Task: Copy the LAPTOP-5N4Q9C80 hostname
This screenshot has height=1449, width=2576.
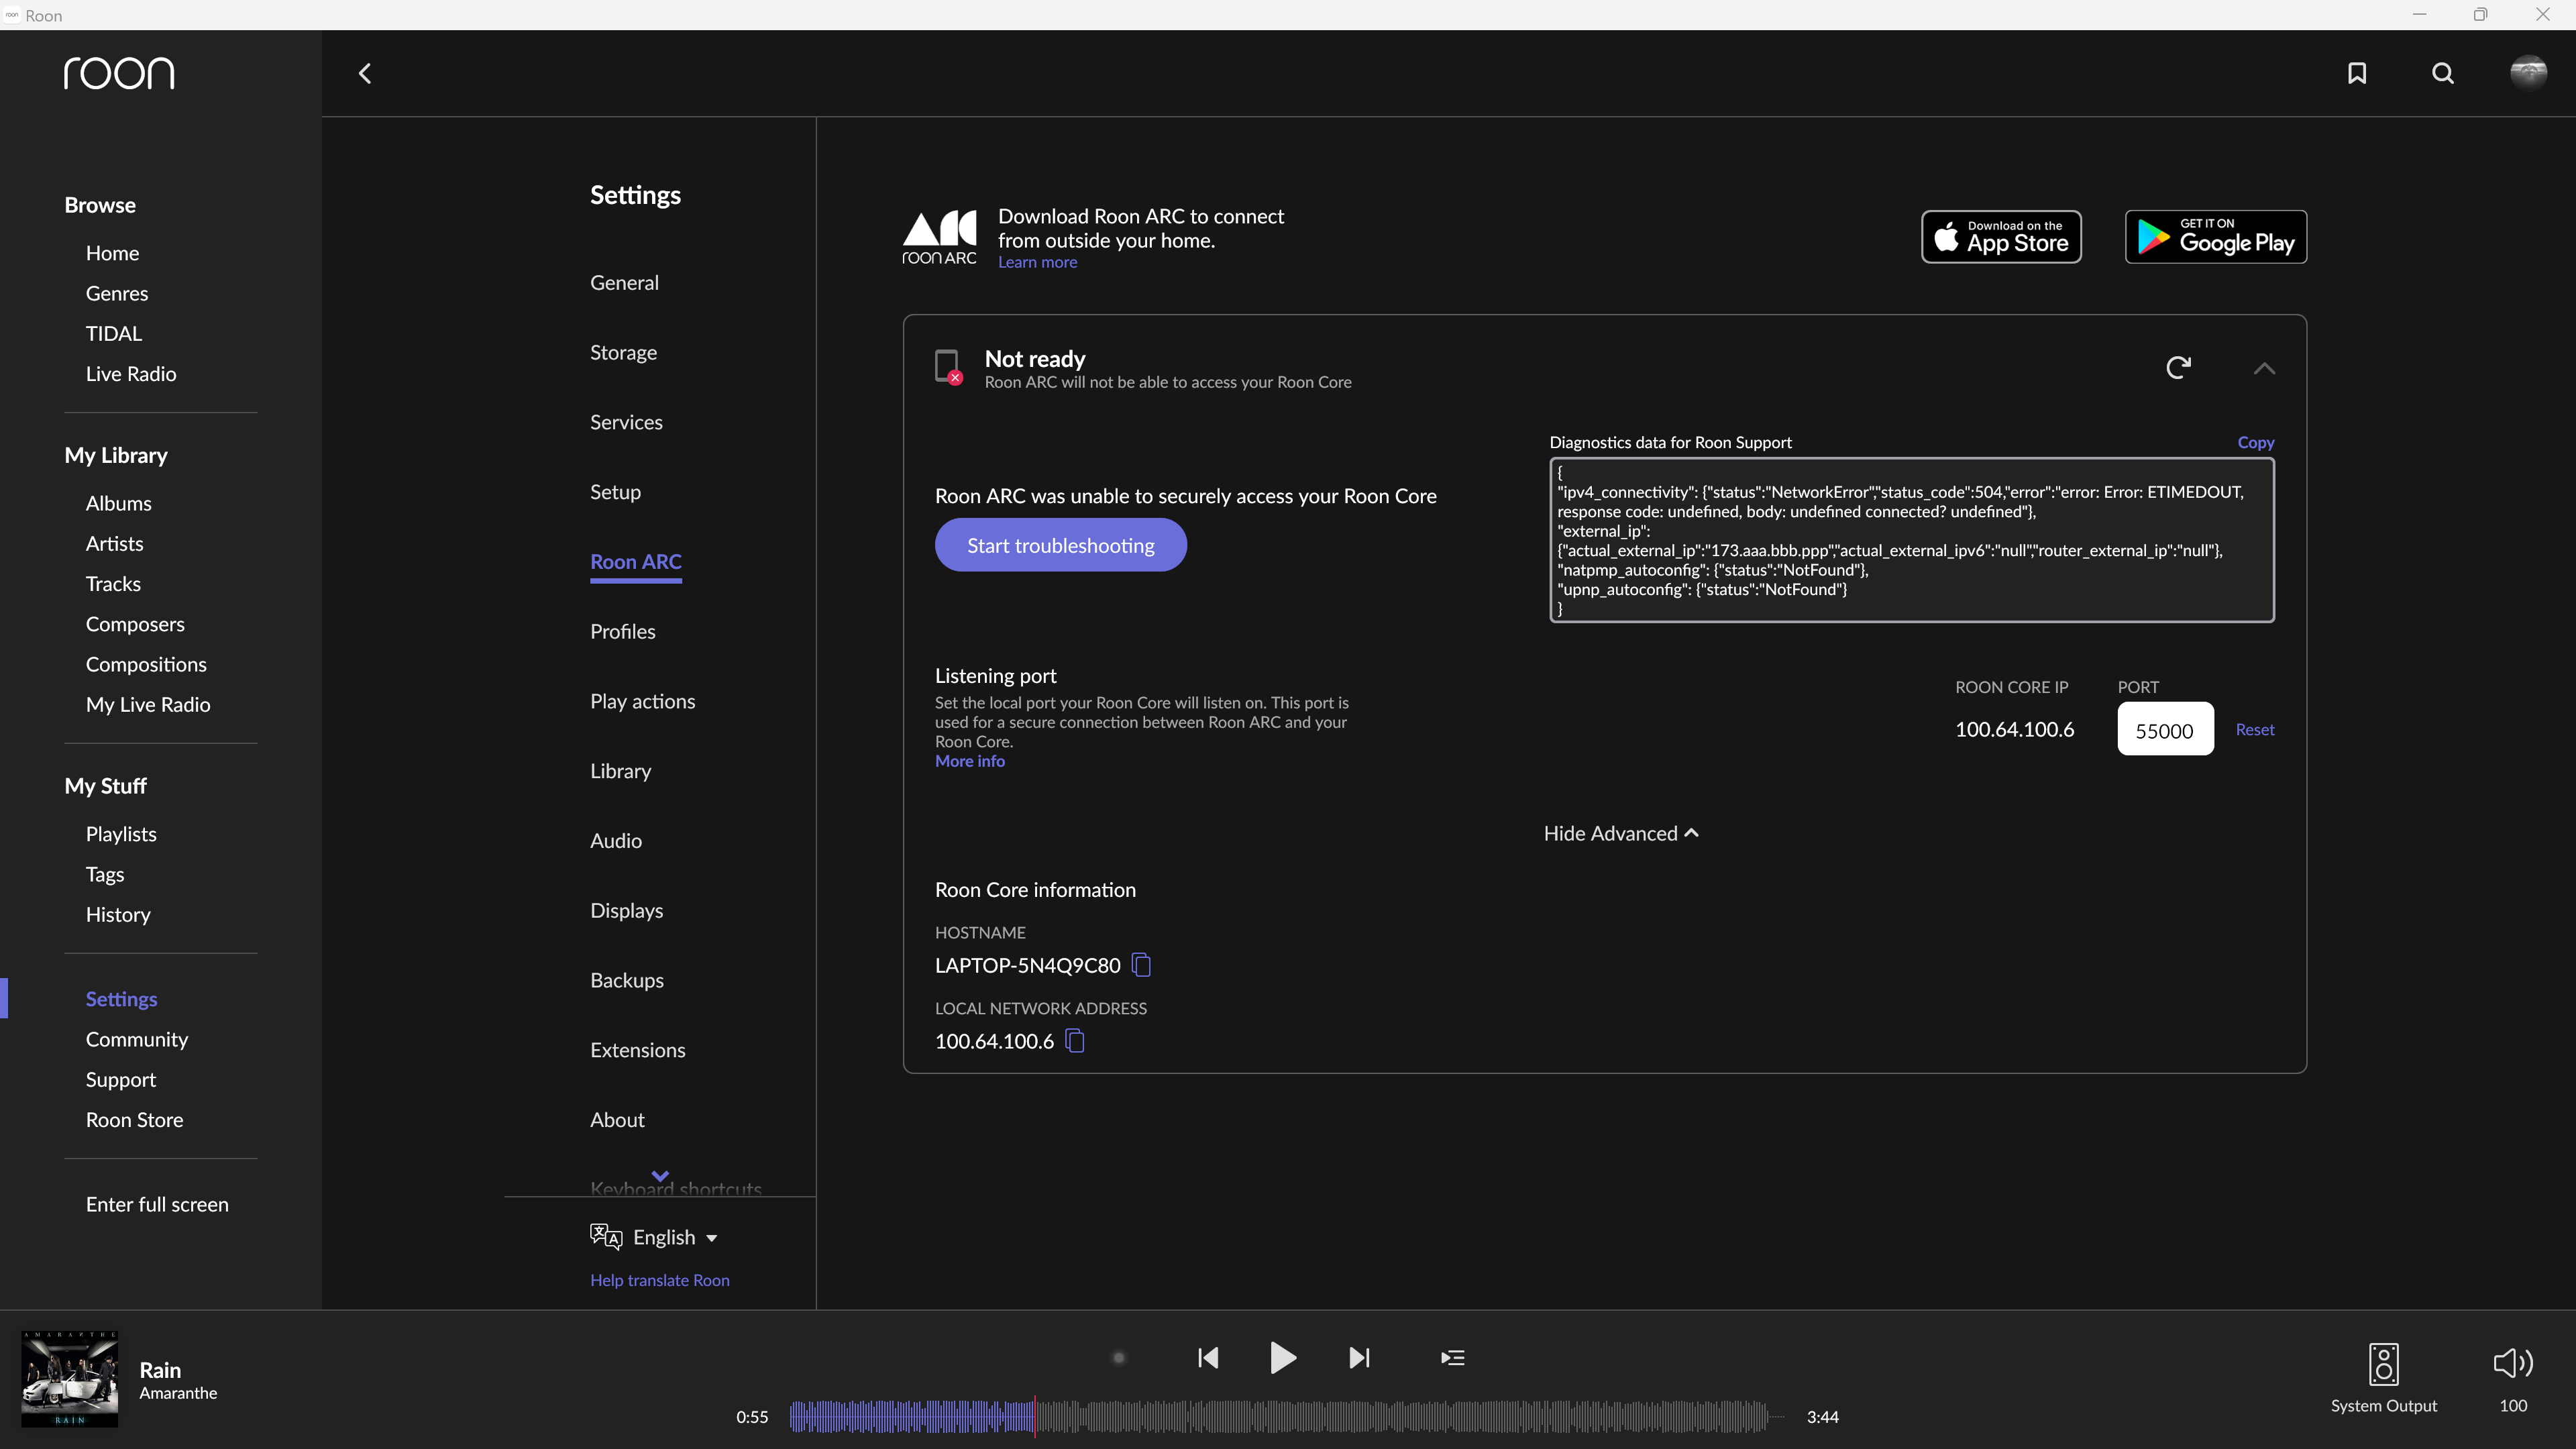Action: pos(1140,965)
